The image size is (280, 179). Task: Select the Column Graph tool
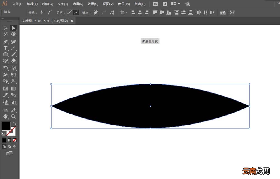tap(13, 102)
